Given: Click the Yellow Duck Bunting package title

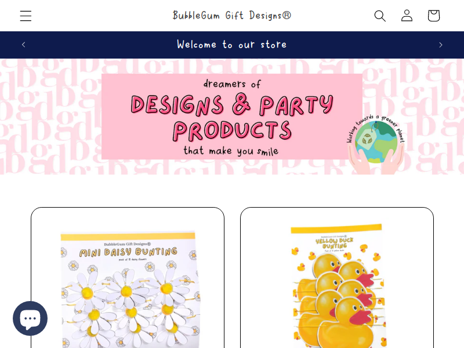Looking at the screenshot, I should (335, 243).
